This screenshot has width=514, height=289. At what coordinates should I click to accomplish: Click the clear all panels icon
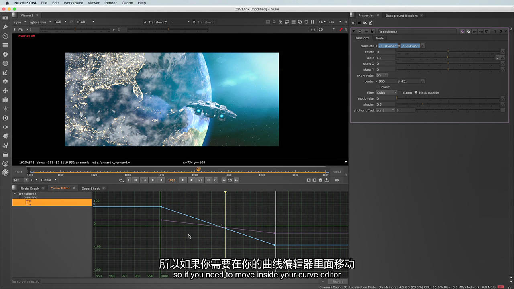(x=365, y=23)
